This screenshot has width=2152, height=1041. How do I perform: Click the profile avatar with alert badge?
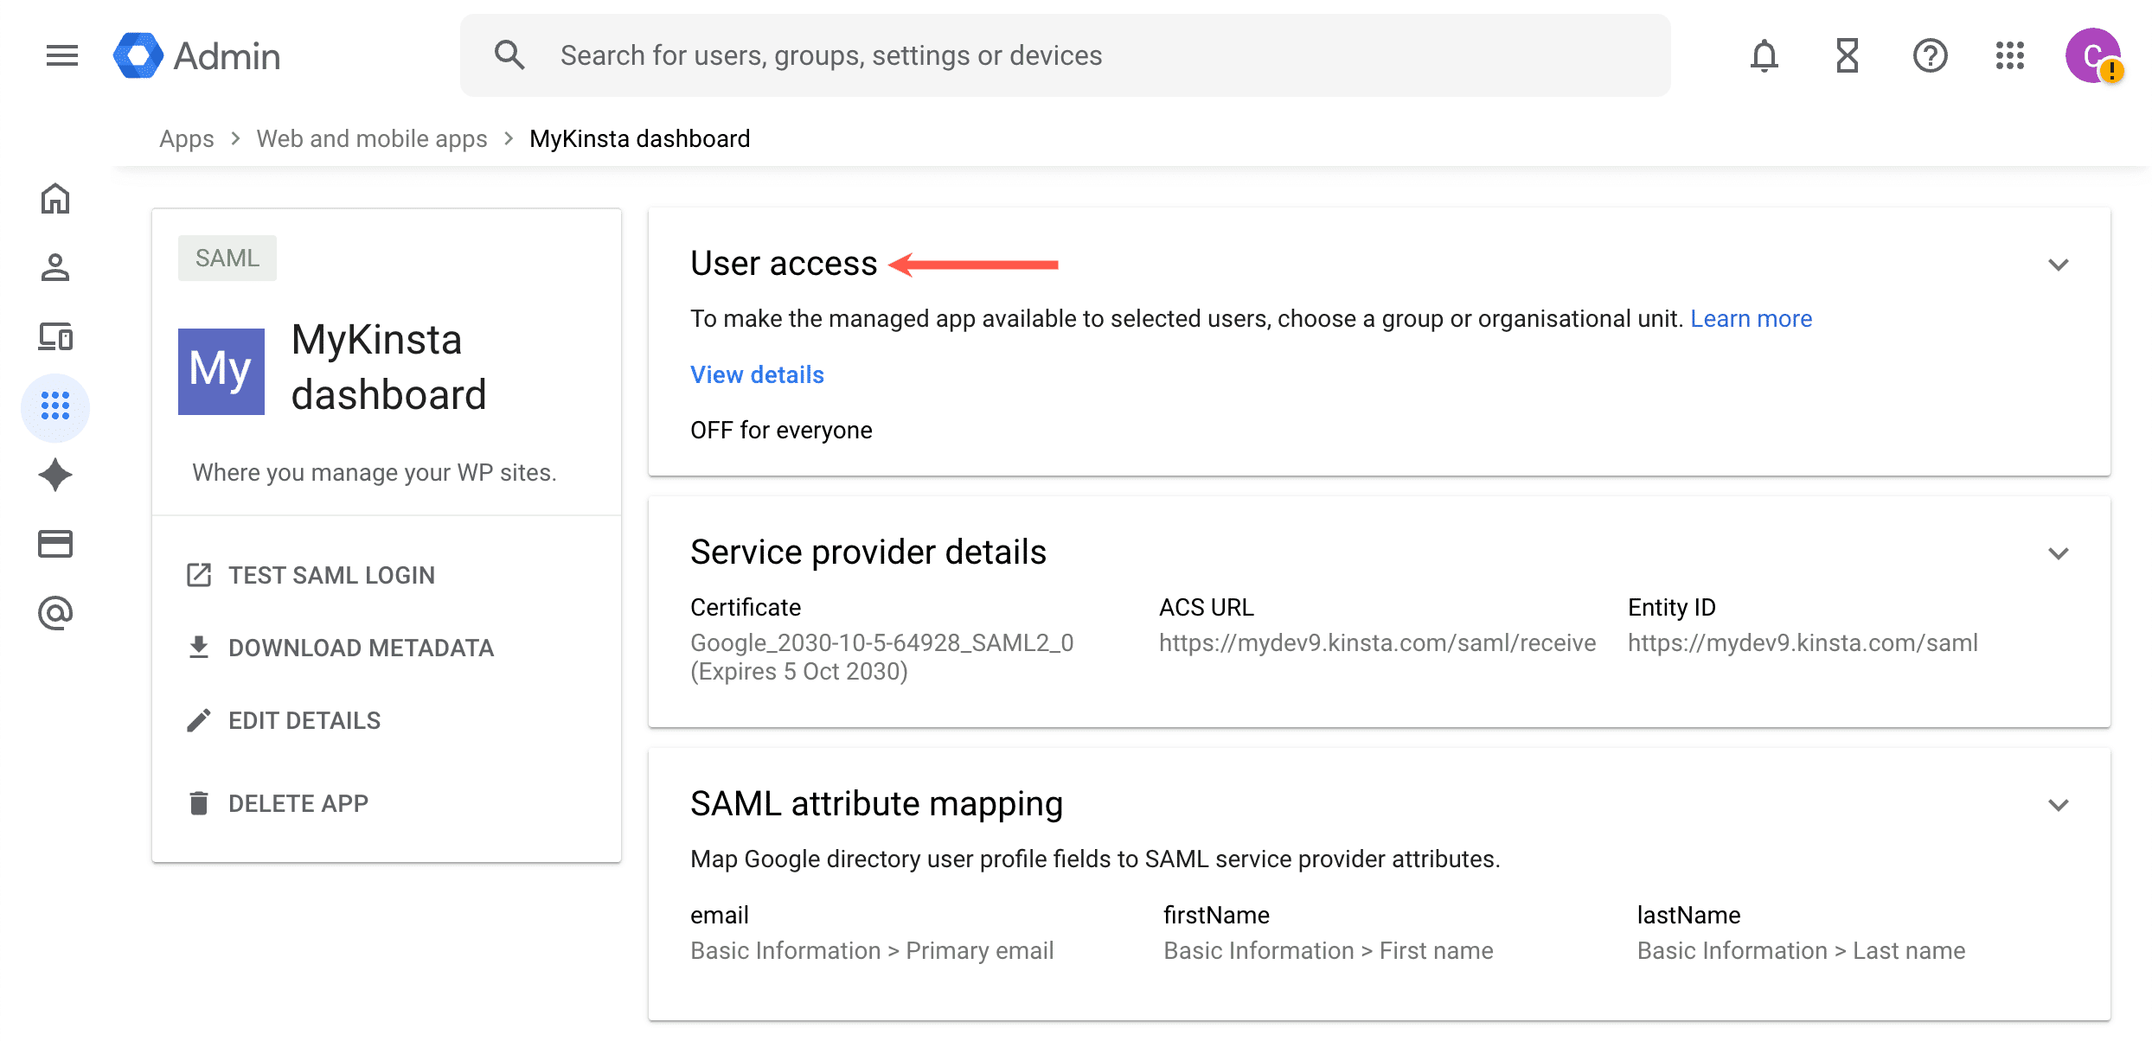pos(2091,55)
